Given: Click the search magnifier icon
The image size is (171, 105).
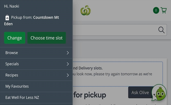Looking at the screenshot, I should [161, 30].
